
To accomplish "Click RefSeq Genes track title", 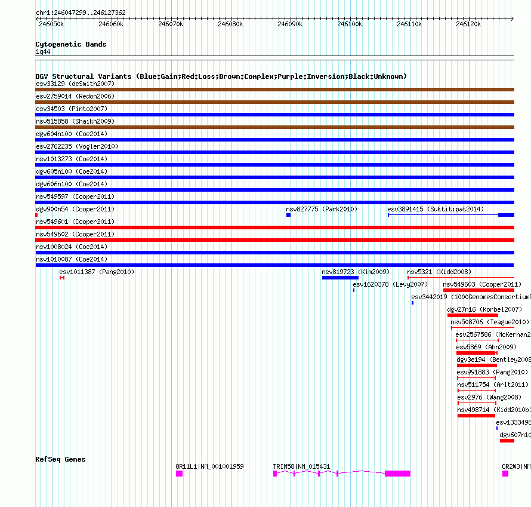I will coord(60,459).
